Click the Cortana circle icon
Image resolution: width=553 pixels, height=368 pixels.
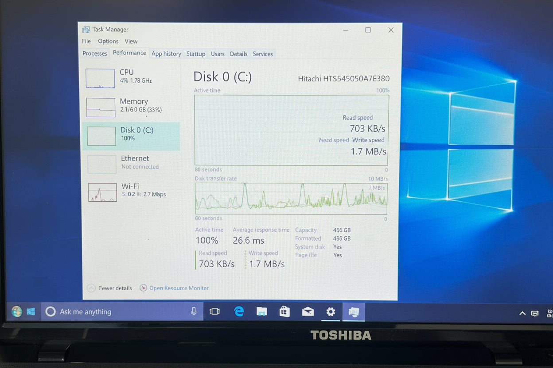[51, 311]
